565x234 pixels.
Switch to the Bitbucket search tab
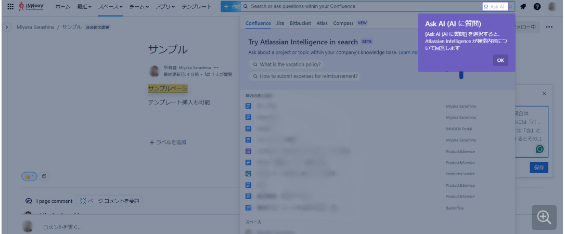tap(300, 23)
